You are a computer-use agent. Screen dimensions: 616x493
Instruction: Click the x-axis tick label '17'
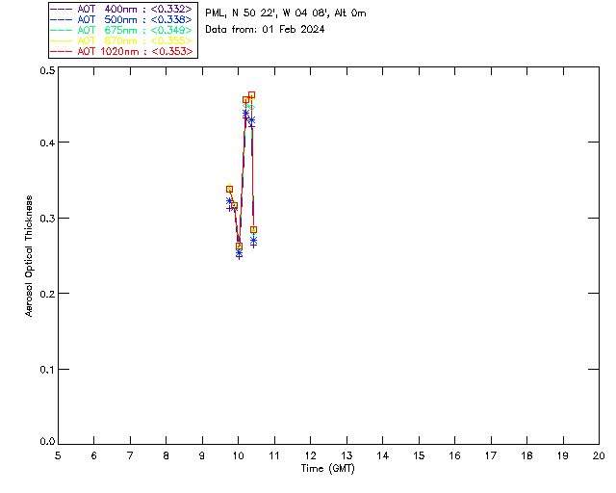coord(491,455)
